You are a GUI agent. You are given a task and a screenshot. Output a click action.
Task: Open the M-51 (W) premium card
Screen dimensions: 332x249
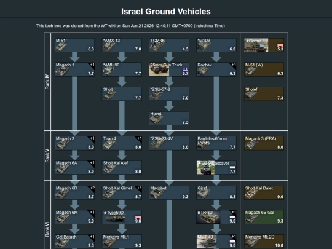coord(264,69)
